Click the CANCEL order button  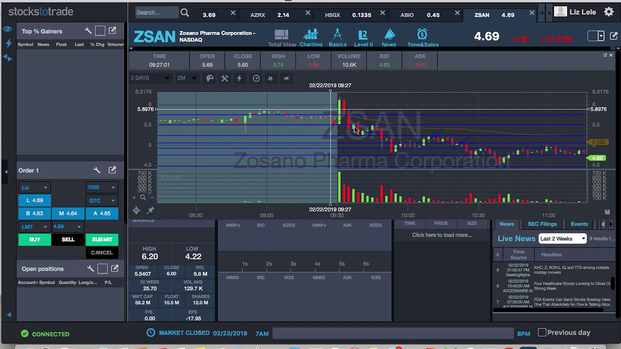(102, 253)
